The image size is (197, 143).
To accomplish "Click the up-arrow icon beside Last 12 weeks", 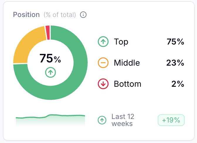I will pyautogui.click(x=102, y=120).
